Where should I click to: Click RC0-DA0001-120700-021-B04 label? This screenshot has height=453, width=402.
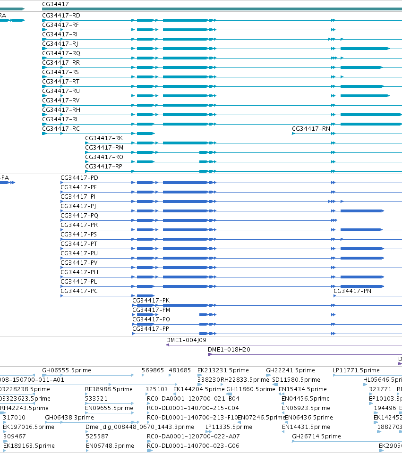(193, 399)
